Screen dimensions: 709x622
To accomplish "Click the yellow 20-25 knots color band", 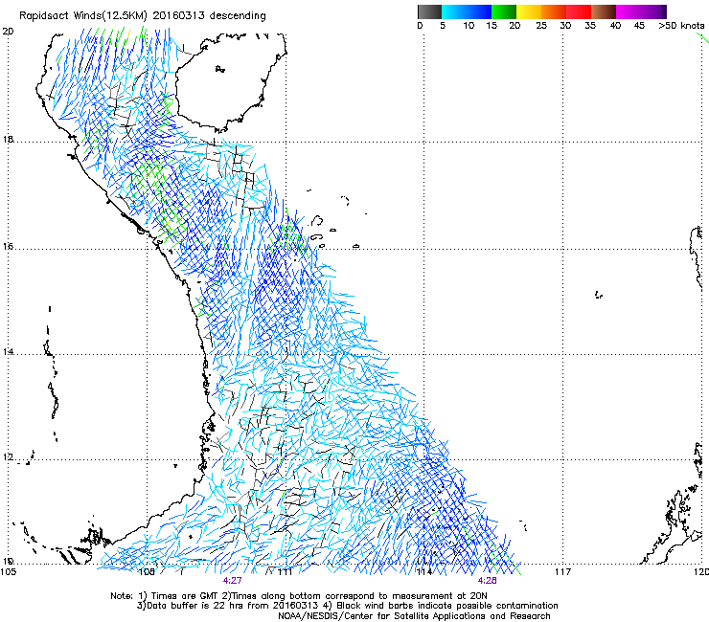I will (529, 11).
